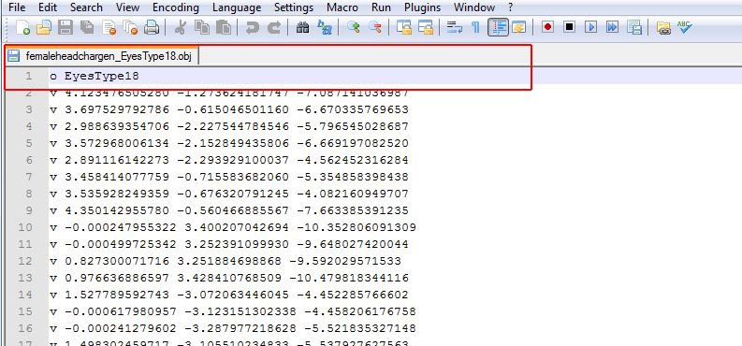Click value -5.521835327148 on line 16
This screenshot has width=742, height=346.
point(360,328)
